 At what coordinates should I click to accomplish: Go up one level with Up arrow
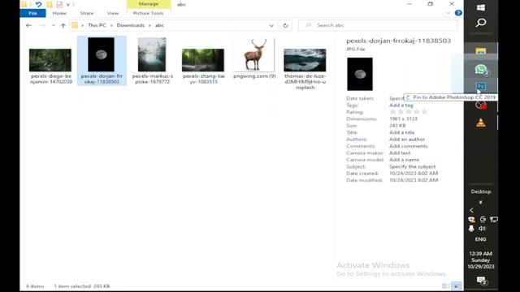pyautogui.click(x=63, y=25)
